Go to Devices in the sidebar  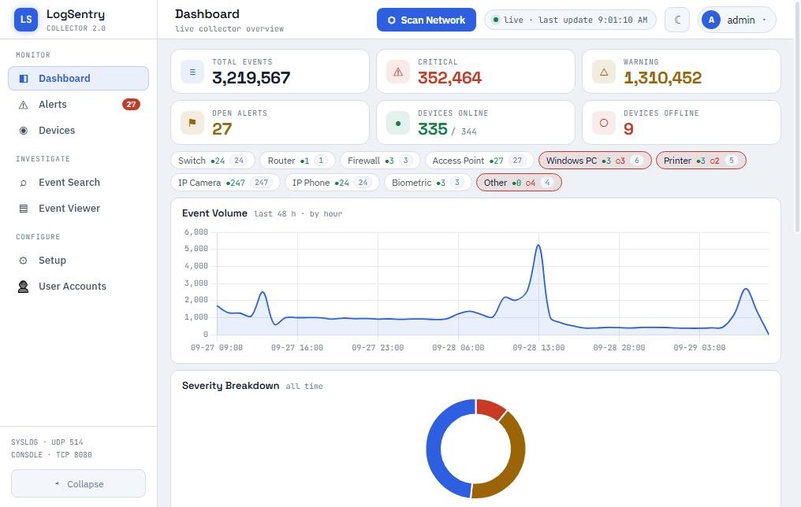pyautogui.click(x=78, y=130)
